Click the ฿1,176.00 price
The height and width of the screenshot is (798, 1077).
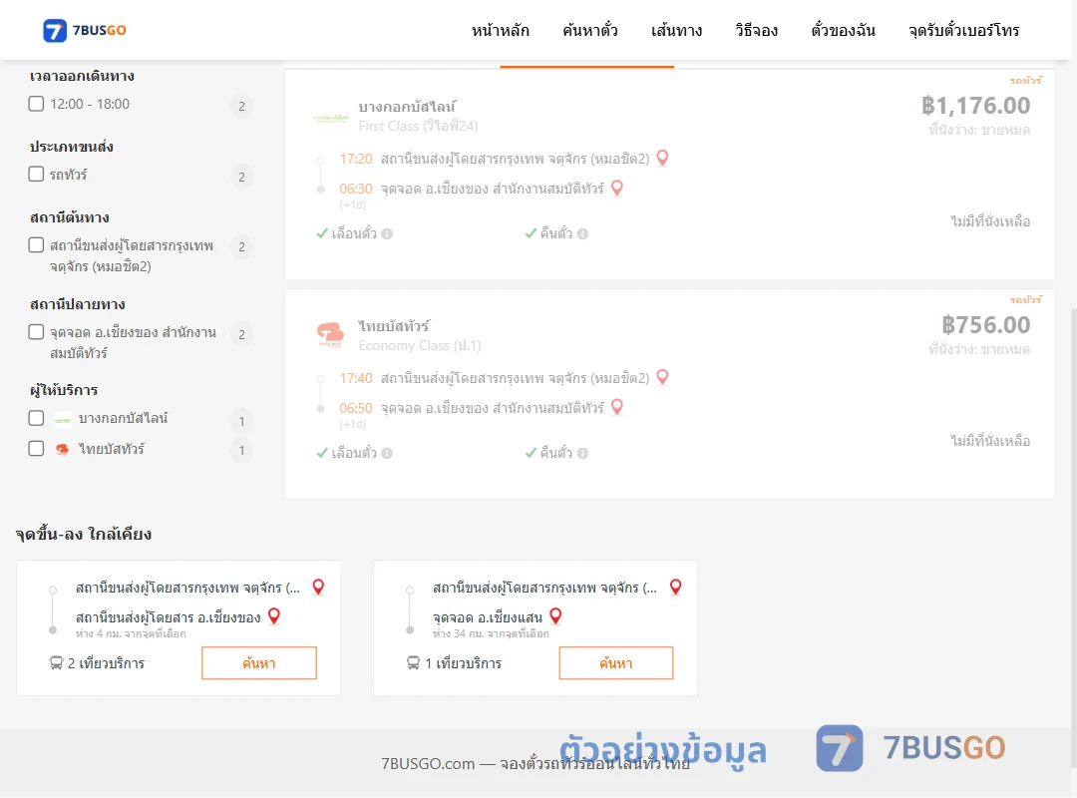[975, 105]
